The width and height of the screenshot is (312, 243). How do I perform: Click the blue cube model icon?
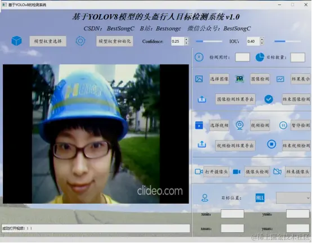tap(16, 41)
